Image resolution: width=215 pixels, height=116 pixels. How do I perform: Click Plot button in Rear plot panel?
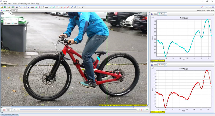156,14
